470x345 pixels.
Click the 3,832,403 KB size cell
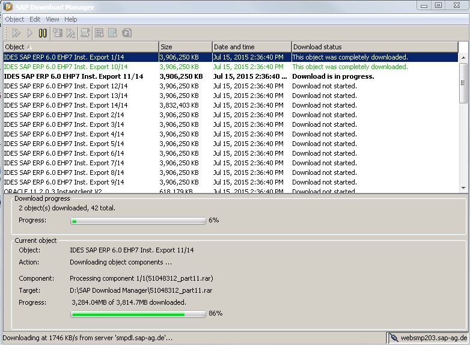179,105
